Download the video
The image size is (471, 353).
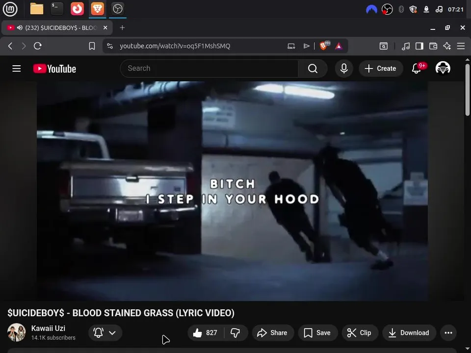click(x=409, y=332)
